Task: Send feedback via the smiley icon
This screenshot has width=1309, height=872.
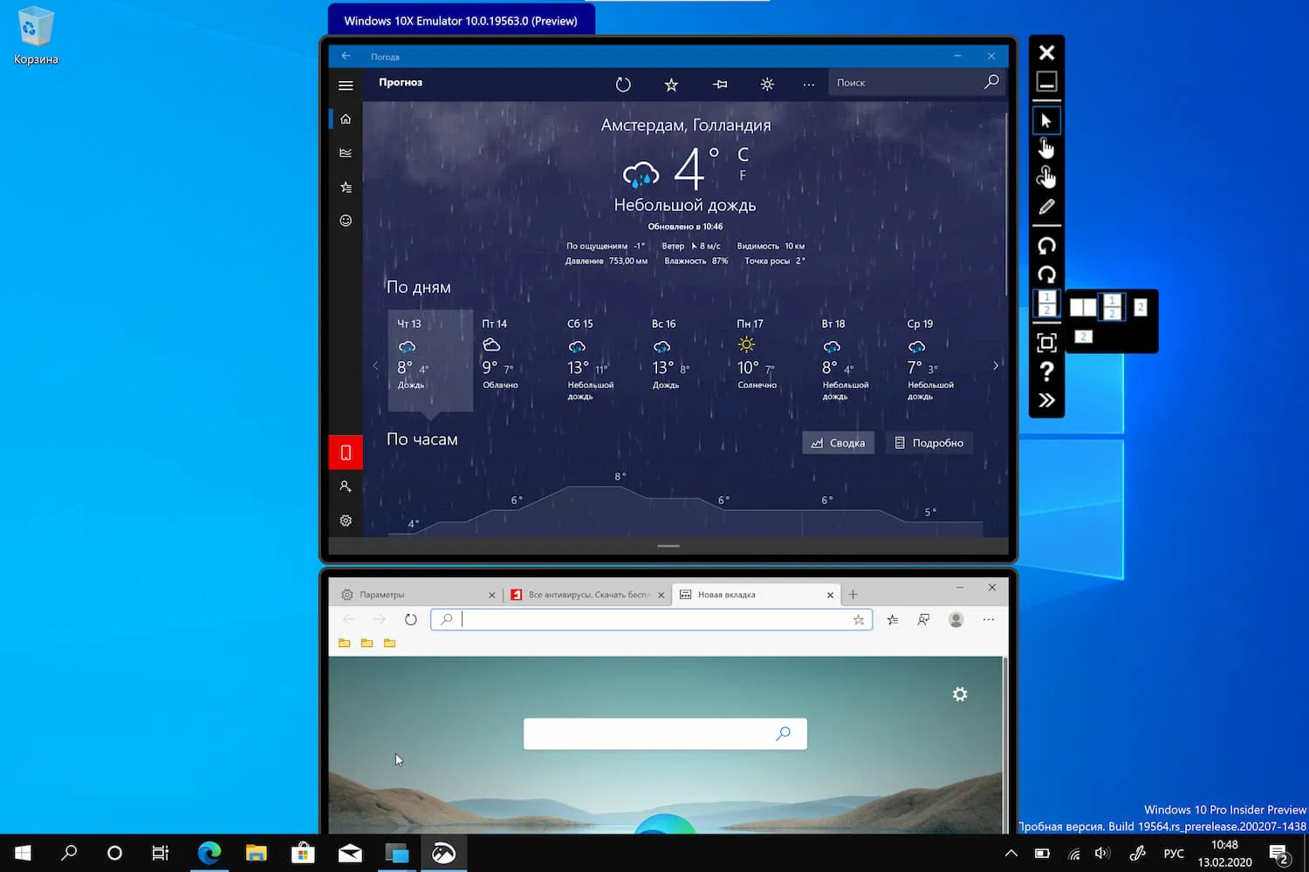Action: [346, 221]
